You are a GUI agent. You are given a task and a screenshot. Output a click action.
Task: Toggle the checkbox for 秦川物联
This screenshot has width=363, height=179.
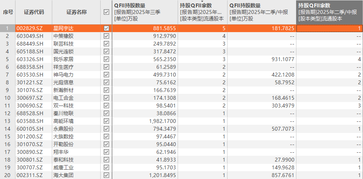[106, 113]
